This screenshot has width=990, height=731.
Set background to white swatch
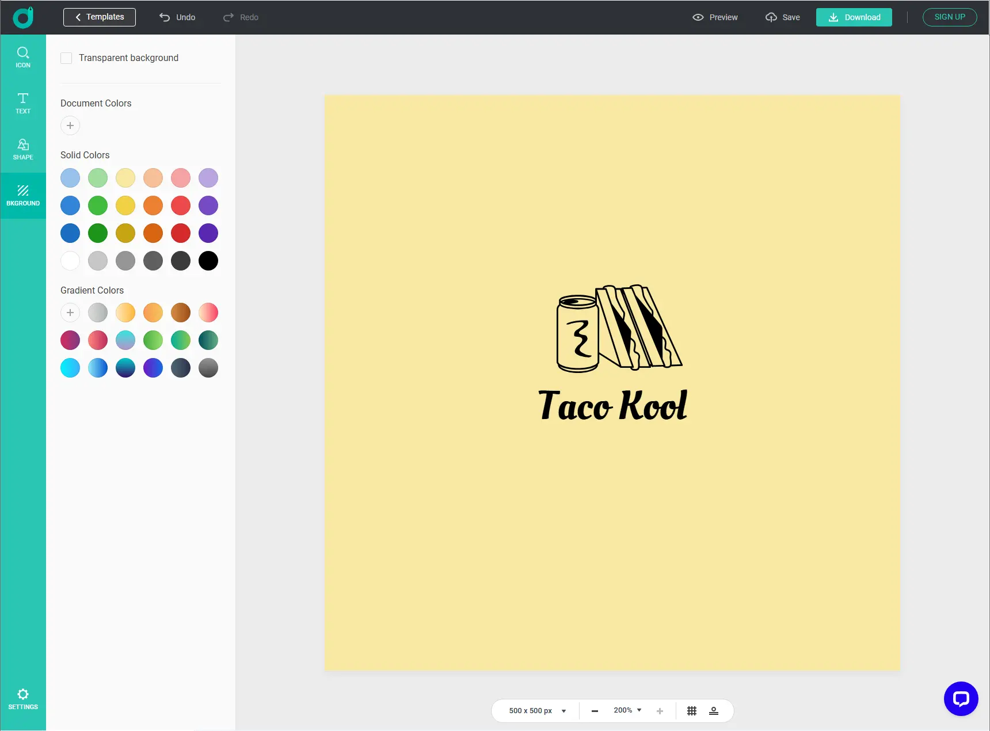[x=70, y=261]
